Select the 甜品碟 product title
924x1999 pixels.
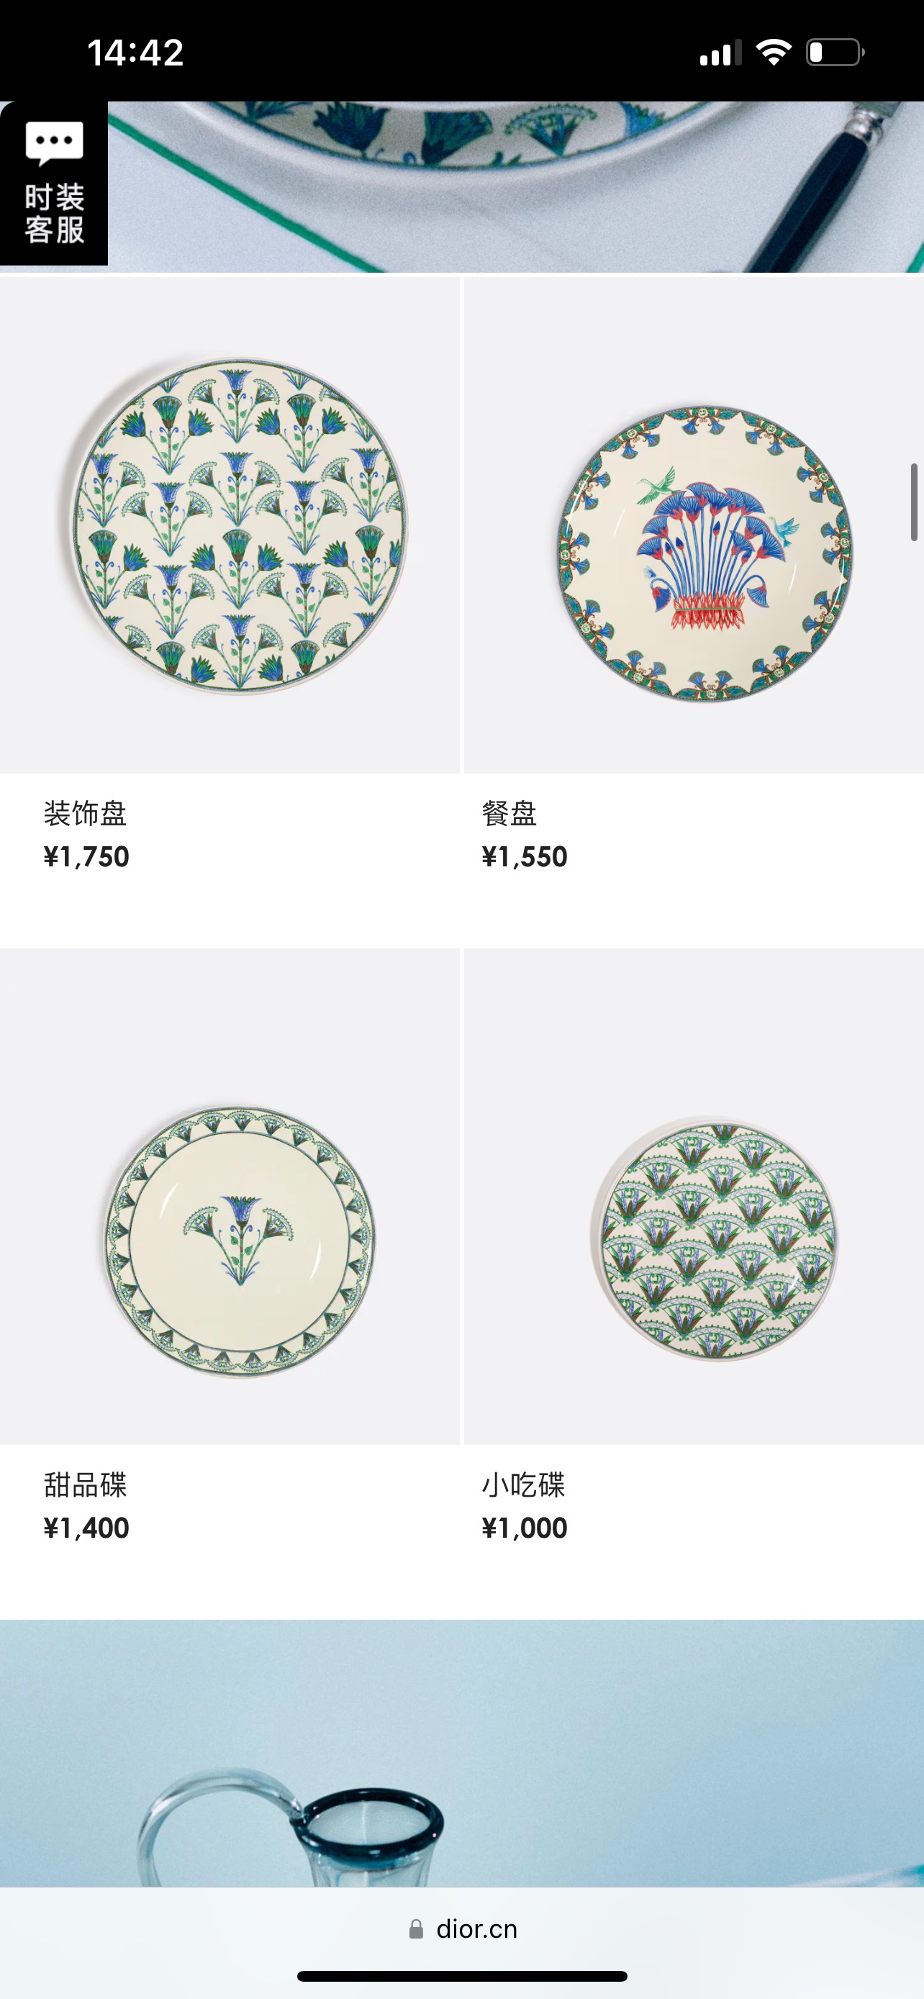[x=86, y=1484]
